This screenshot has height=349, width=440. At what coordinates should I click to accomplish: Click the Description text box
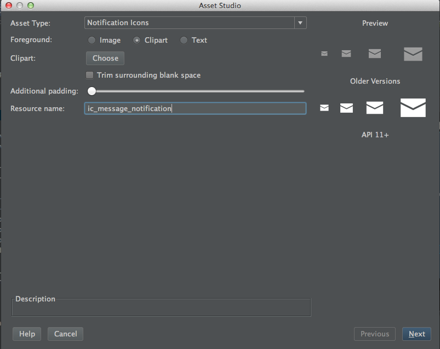coord(161,307)
